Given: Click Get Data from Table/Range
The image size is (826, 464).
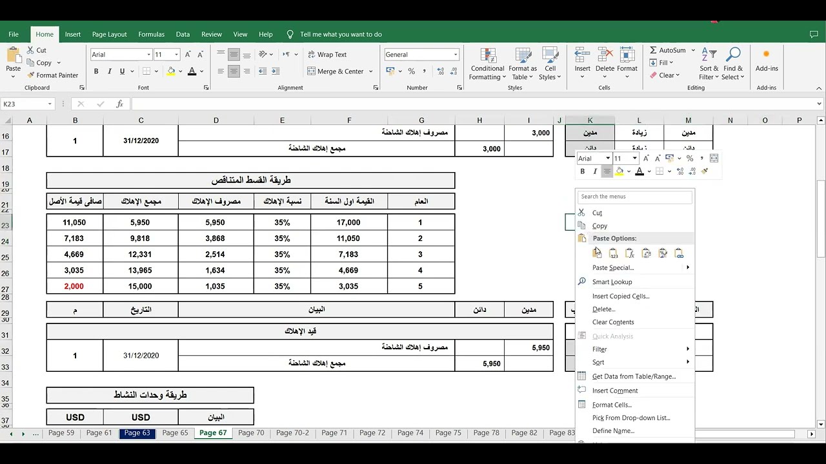Looking at the screenshot, I should click(x=635, y=376).
